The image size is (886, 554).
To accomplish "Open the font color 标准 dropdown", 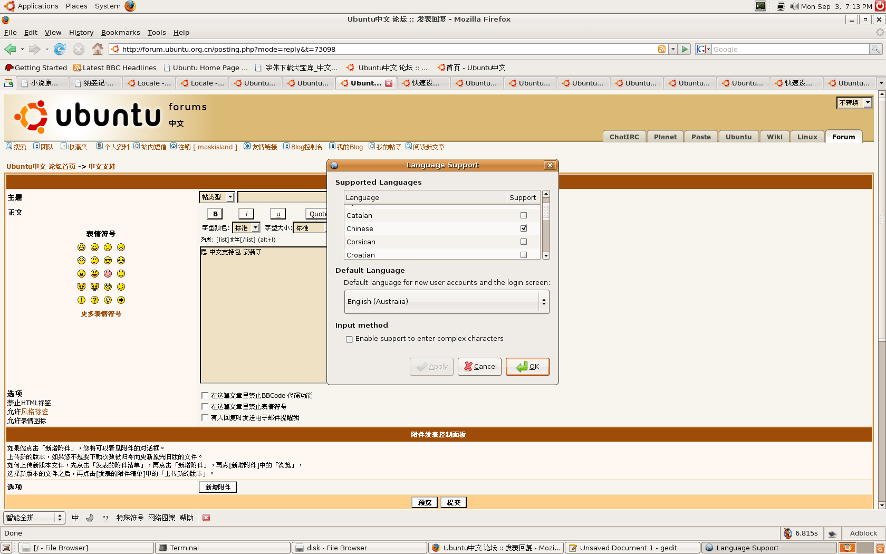I will (x=246, y=228).
